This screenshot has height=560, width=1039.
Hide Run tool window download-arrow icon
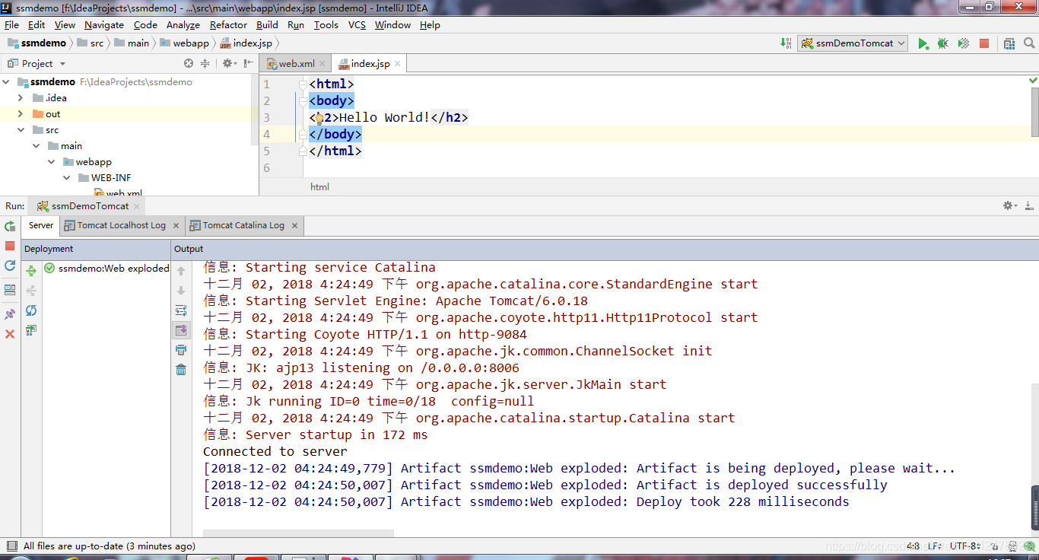1029,206
